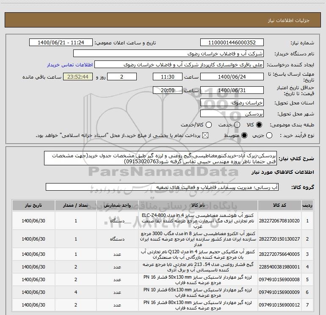
Task: Select the کالا radio button
Action: (x=259, y=125)
